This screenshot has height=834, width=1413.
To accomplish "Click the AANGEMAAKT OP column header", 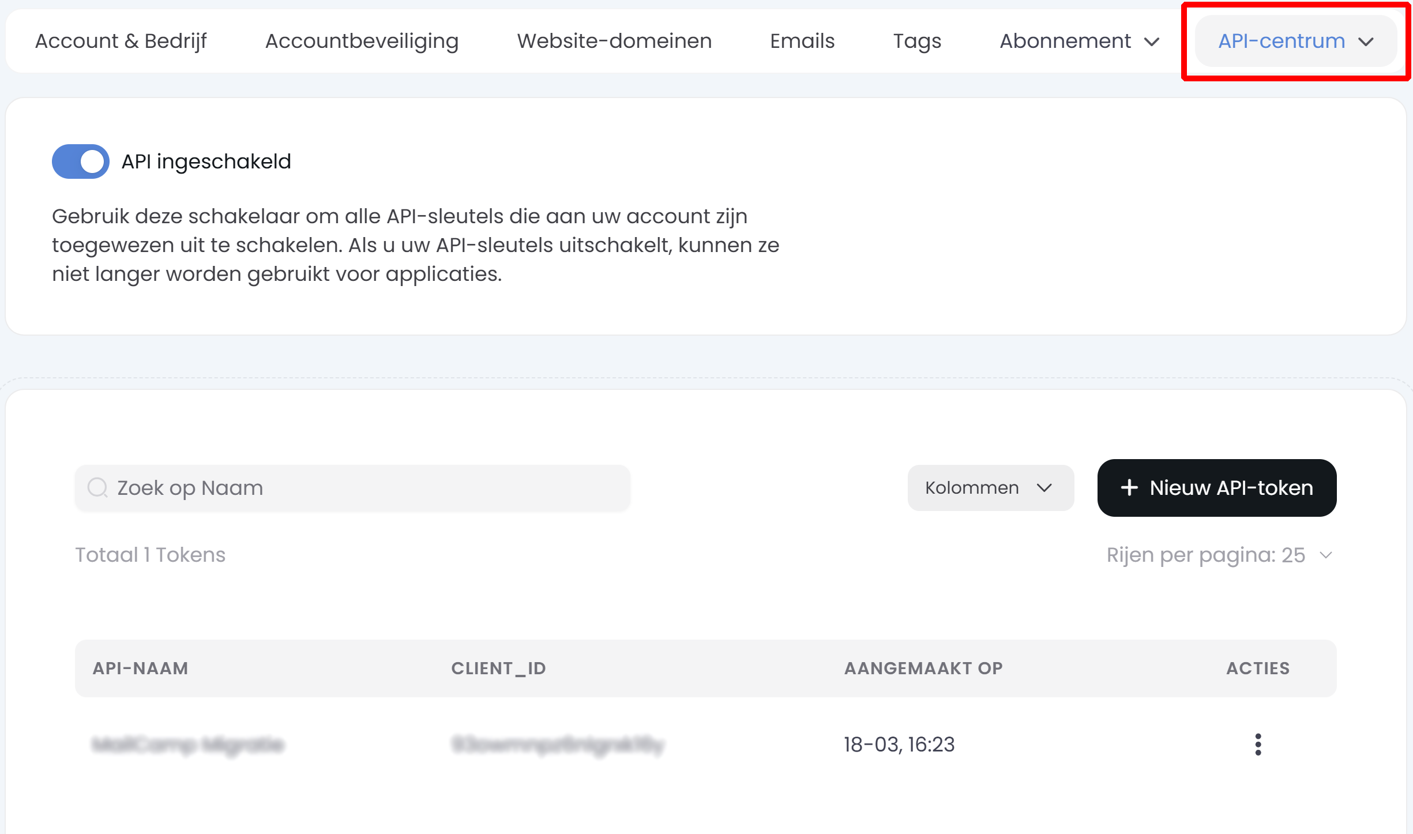I will pos(923,668).
